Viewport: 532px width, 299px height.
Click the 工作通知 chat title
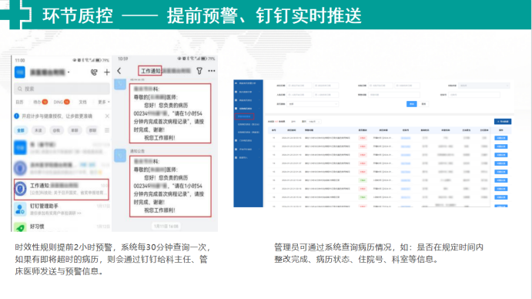[150, 71]
